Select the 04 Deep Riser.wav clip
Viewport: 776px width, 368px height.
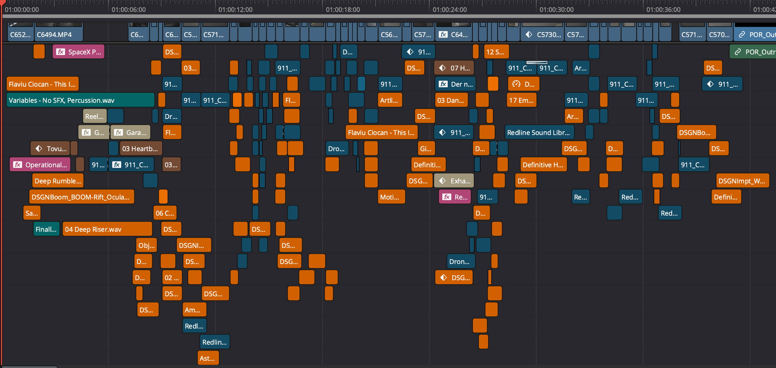[x=107, y=229]
